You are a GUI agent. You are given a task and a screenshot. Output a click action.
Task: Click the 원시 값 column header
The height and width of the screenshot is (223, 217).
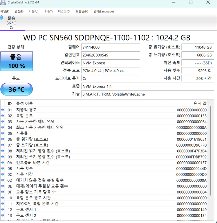pyautogui.click(x=185, y=104)
